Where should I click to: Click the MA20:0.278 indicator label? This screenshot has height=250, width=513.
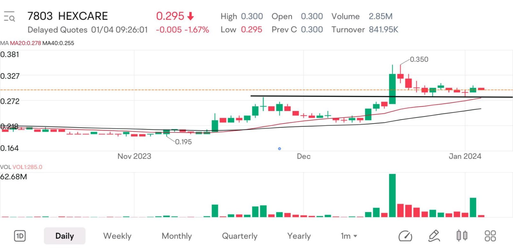click(25, 43)
